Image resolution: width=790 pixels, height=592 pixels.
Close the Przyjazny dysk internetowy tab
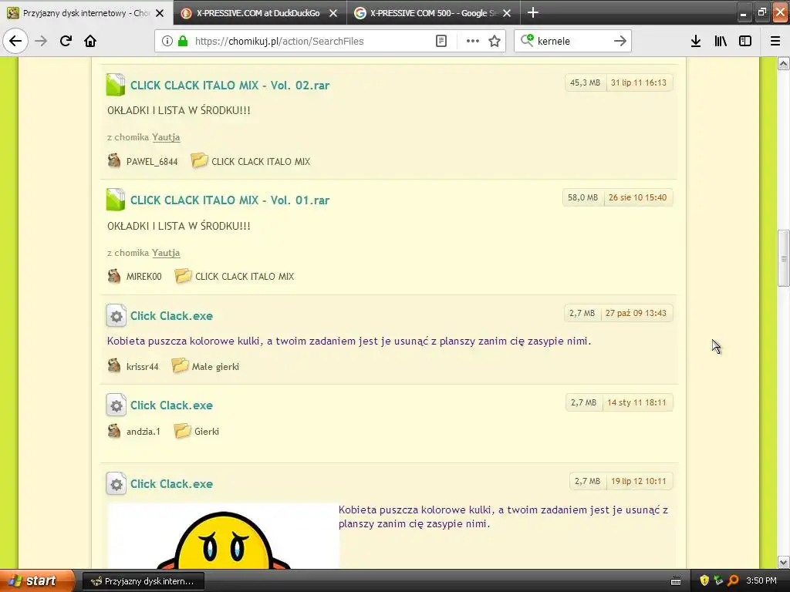click(x=160, y=14)
